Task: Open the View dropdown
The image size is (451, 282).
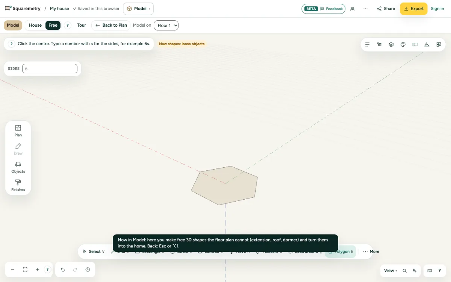Action: (390, 271)
